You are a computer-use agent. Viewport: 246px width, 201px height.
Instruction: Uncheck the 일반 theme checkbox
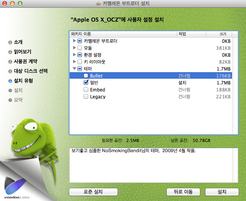pos(86,83)
